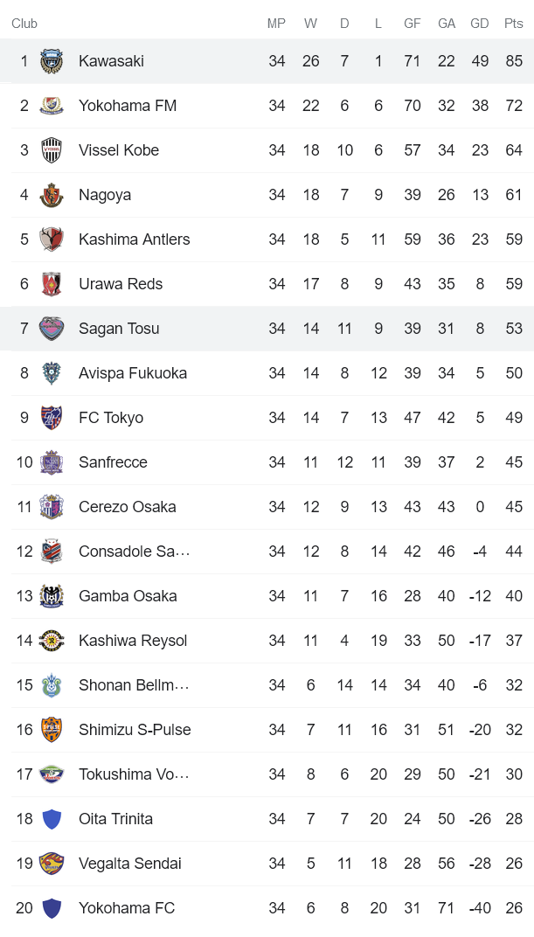This screenshot has height=937, width=534.
Task: Select the Shimizu S-Pulse team name
Action: coord(135,730)
